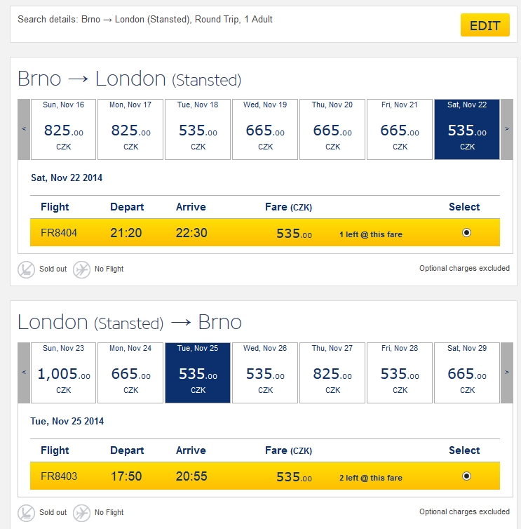The width and height of the screenshot is (521, 529).
Task: Pick return date Sat, Nov 29
Action: (467, 373)
